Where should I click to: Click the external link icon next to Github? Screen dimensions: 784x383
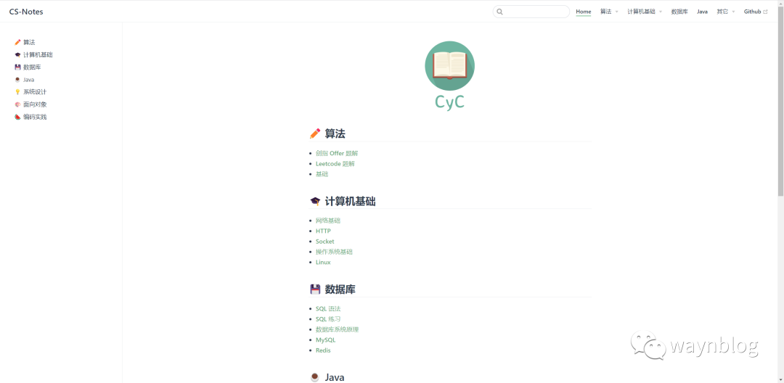766,12
